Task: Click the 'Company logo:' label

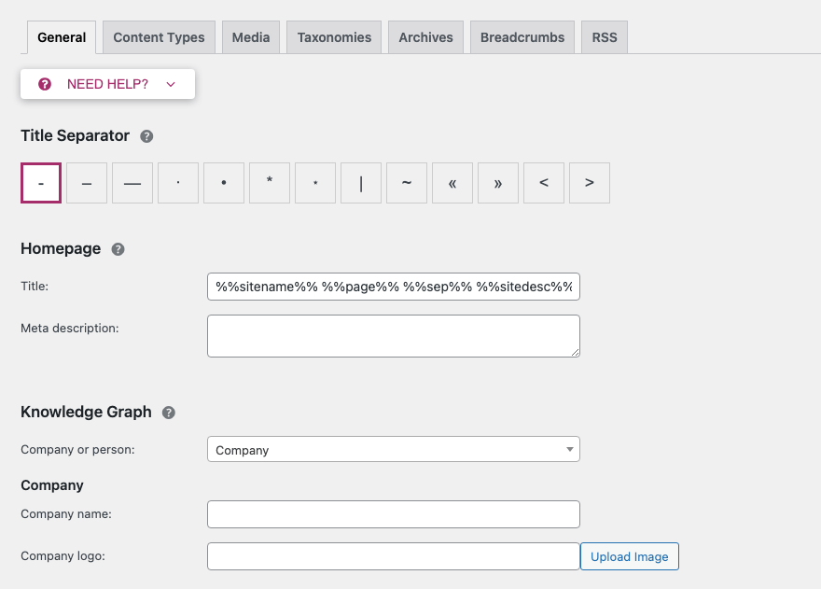Action: [63, 556]
